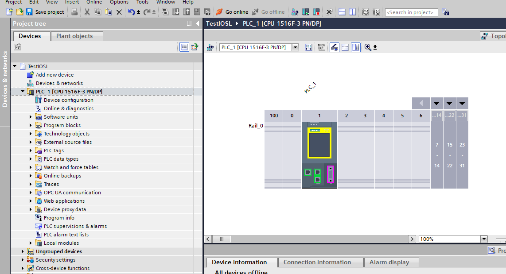Start CPU using the green play icon
Screen dimensions: 506x274
[x=306, y=12]
